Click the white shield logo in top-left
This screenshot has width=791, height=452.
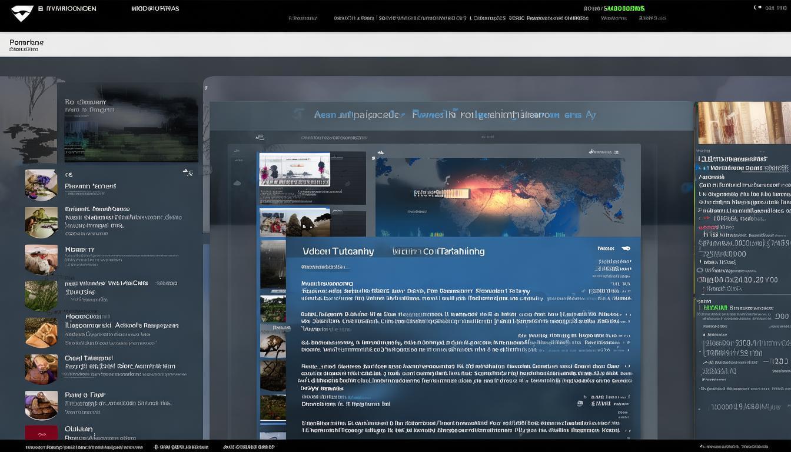[x=22, y=13]
